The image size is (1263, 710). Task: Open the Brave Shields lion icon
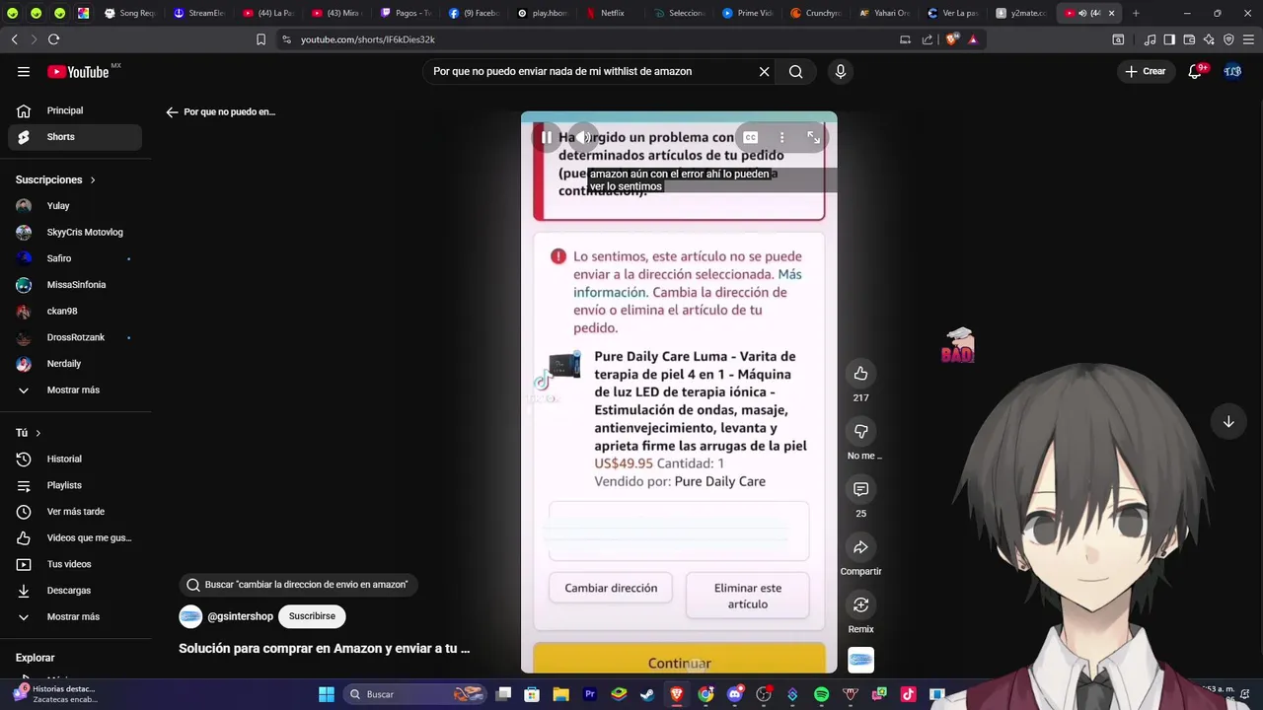pos(951,39)
